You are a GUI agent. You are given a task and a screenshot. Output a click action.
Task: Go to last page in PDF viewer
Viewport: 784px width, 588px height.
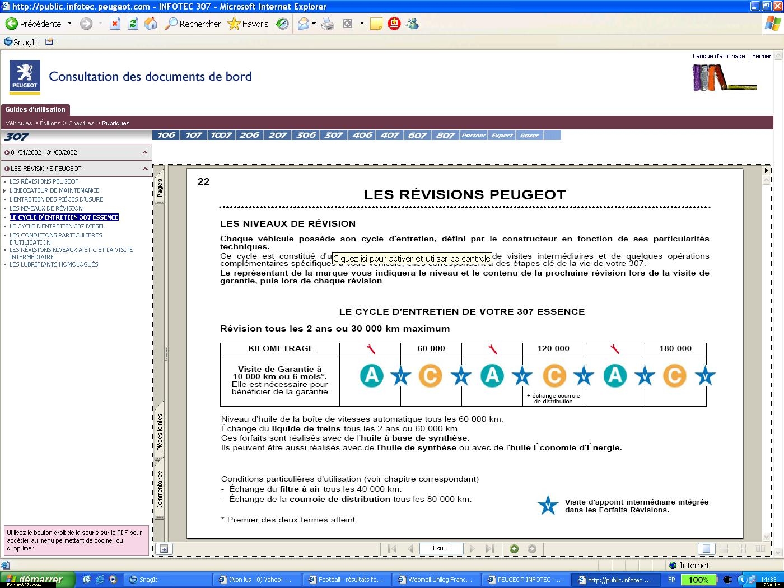coord(490,549)
